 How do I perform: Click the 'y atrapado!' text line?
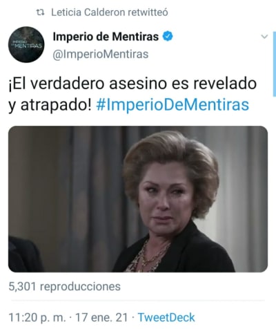tap(50, 105)
